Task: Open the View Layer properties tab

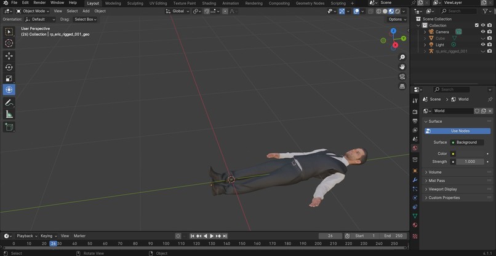Action: tap(415, 130)
